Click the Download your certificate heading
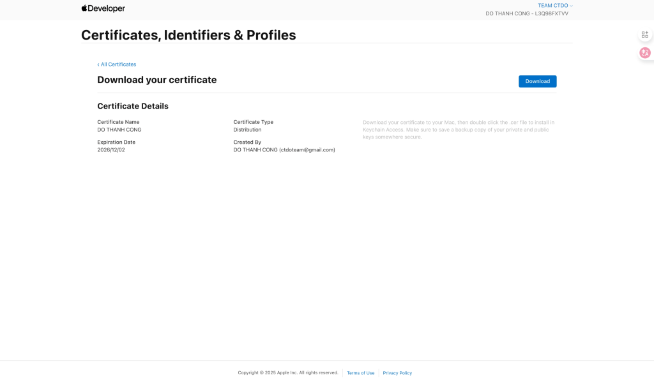Viewport: 654px width, 389px height. coord(156,80)
